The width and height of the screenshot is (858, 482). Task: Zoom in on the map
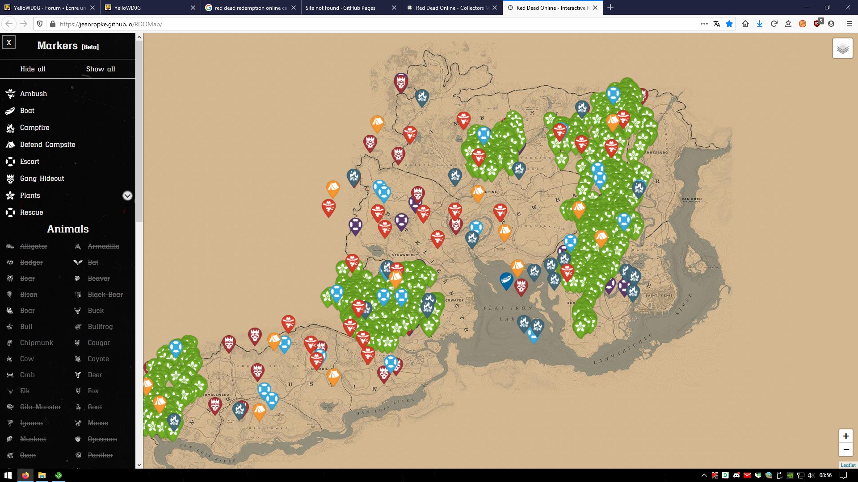845,436
